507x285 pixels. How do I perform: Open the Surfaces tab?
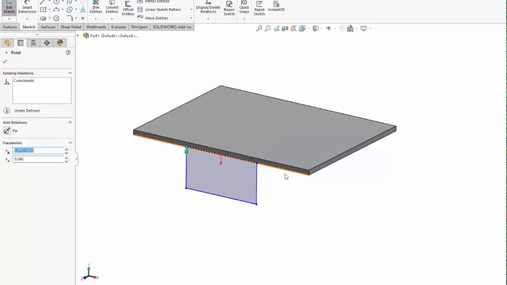click(x=48, y=27)
